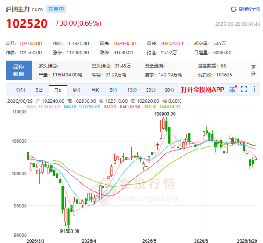
Task: Click the 110000 y-axis price label
Action: [x=19, y=112]
